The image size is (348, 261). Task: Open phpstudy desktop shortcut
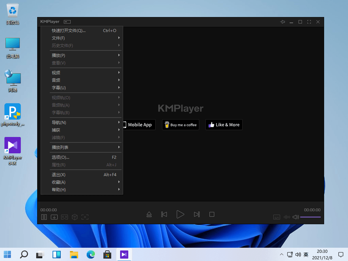13,115
